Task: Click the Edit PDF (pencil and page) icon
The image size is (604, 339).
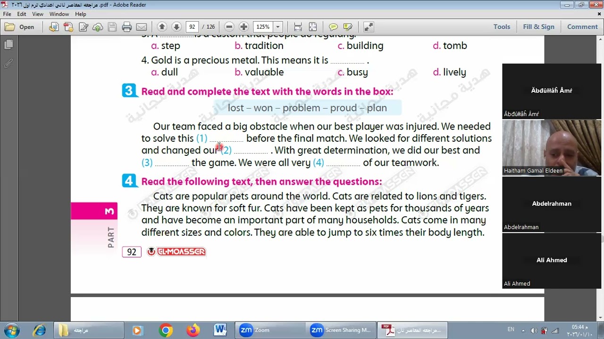Action: [84, 27]
